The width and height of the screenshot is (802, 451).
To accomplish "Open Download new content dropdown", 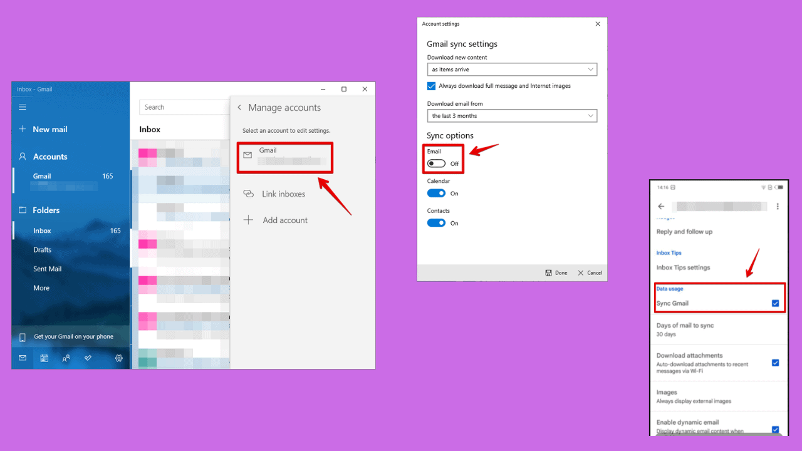I will coord(512,70).
